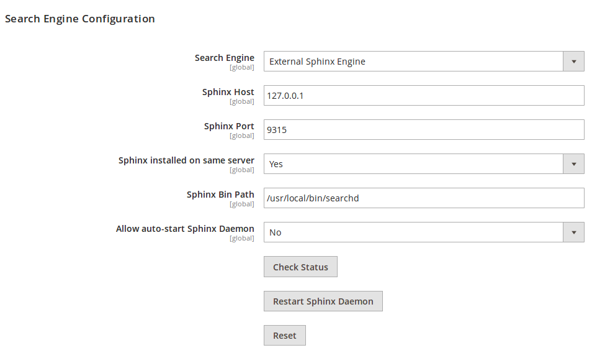Click the Allow auto-start dropdown arrow icon

pyautogui.click(x=574, y=232)
